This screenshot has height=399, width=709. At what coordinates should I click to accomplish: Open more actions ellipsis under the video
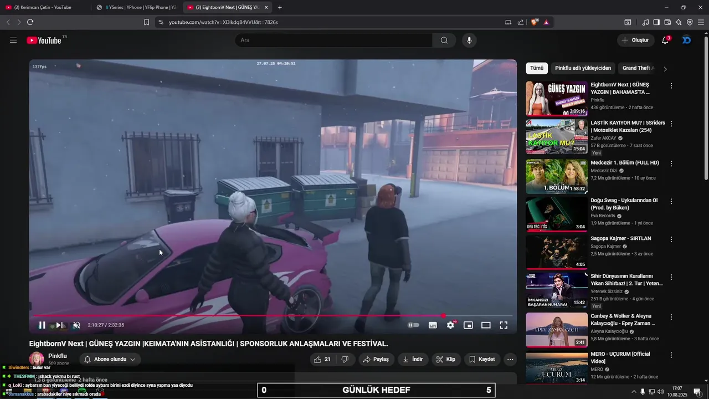tap(510, 359)
